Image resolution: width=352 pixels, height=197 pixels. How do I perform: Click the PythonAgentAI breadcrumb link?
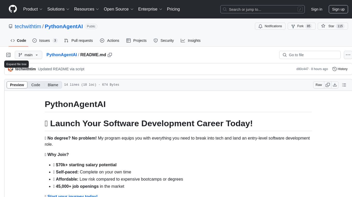62,55
